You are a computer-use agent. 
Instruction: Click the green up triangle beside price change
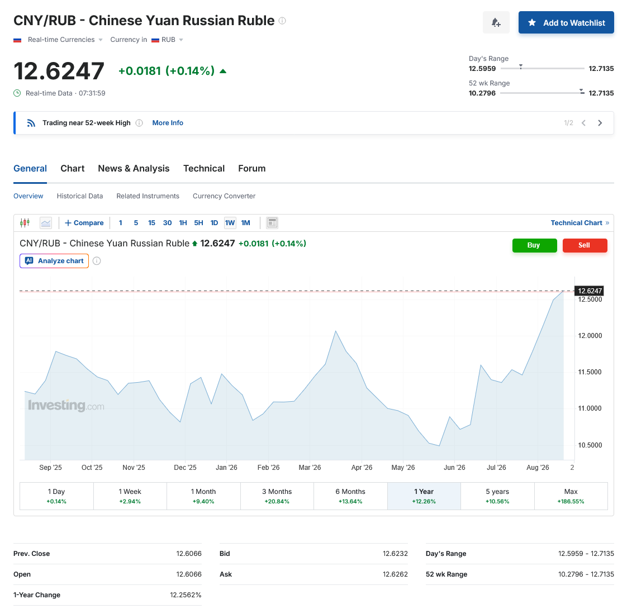coord(223,71)
